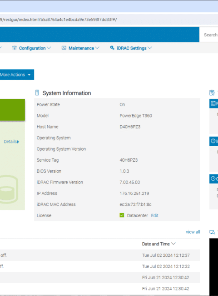Open the Maintenance menu

[x=80, y=48]
